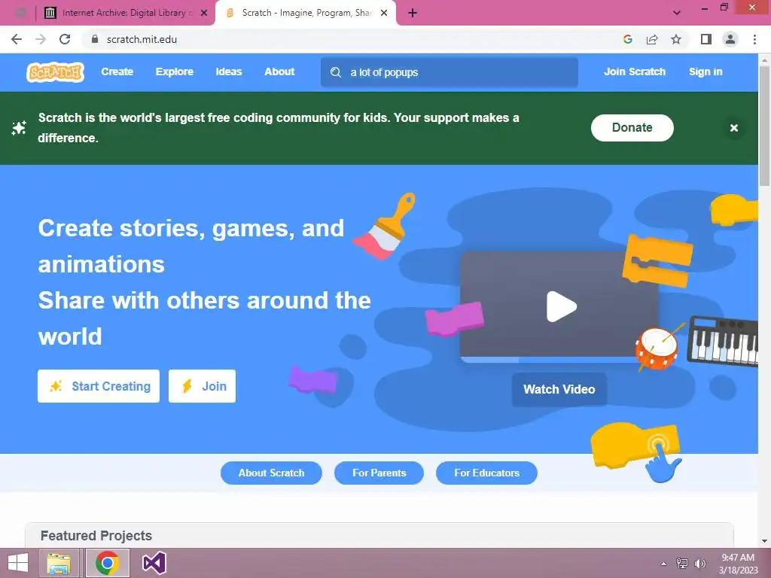Click the address bar URL
This screenshot has width=771, height=578.
tap(142, 39)
